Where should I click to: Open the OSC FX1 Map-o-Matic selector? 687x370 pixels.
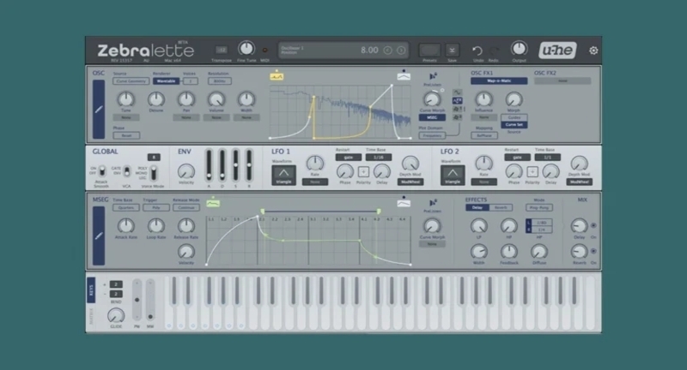click(499, 81)
